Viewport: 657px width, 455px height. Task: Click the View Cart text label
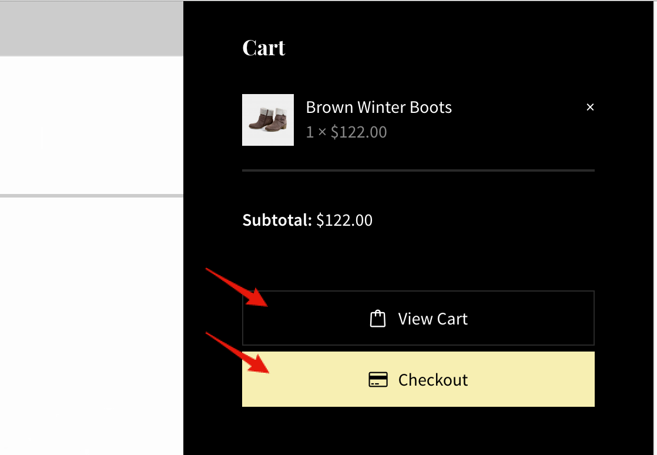tap(433, 319)
